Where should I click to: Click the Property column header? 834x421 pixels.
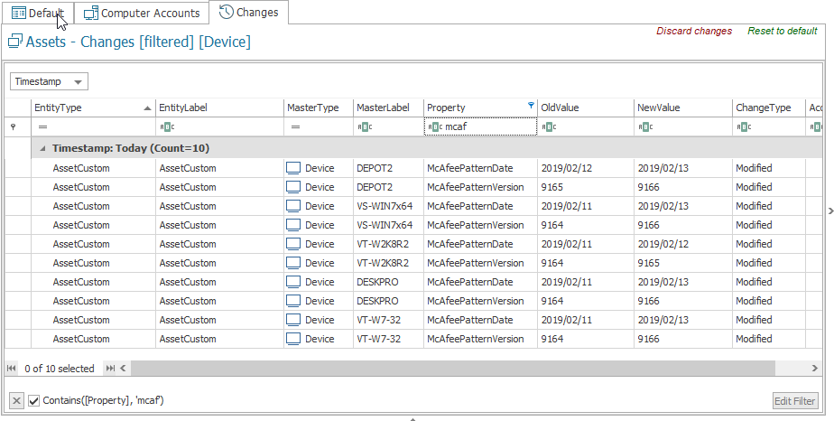point(480,108)
